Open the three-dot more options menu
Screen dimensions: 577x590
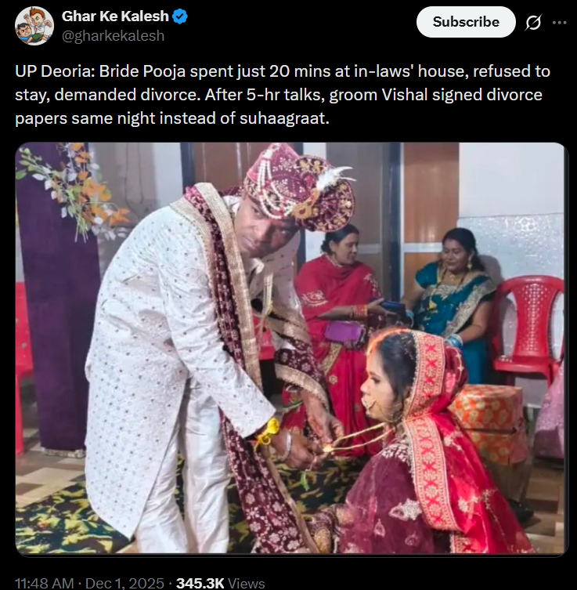click(559, 23)
